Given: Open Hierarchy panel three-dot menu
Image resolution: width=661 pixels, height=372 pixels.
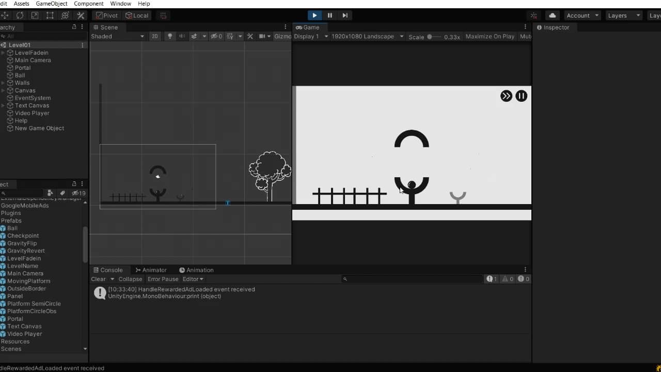Looking at the screenshot, I should tap(82, 27).
